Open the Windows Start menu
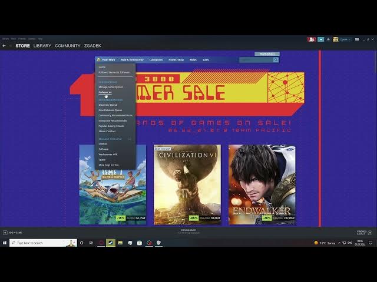Image resolution: width=377 pixels, height=282 pixels. point(5,243)
